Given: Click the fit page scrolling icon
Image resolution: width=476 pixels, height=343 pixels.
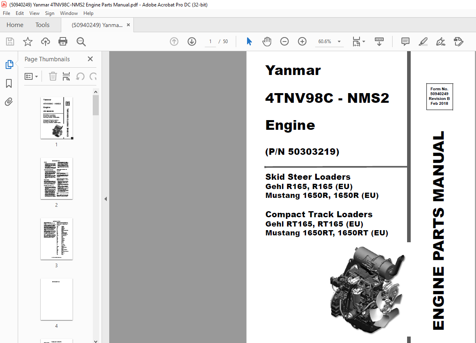Looking at the screenshot, I should (356, 42).
